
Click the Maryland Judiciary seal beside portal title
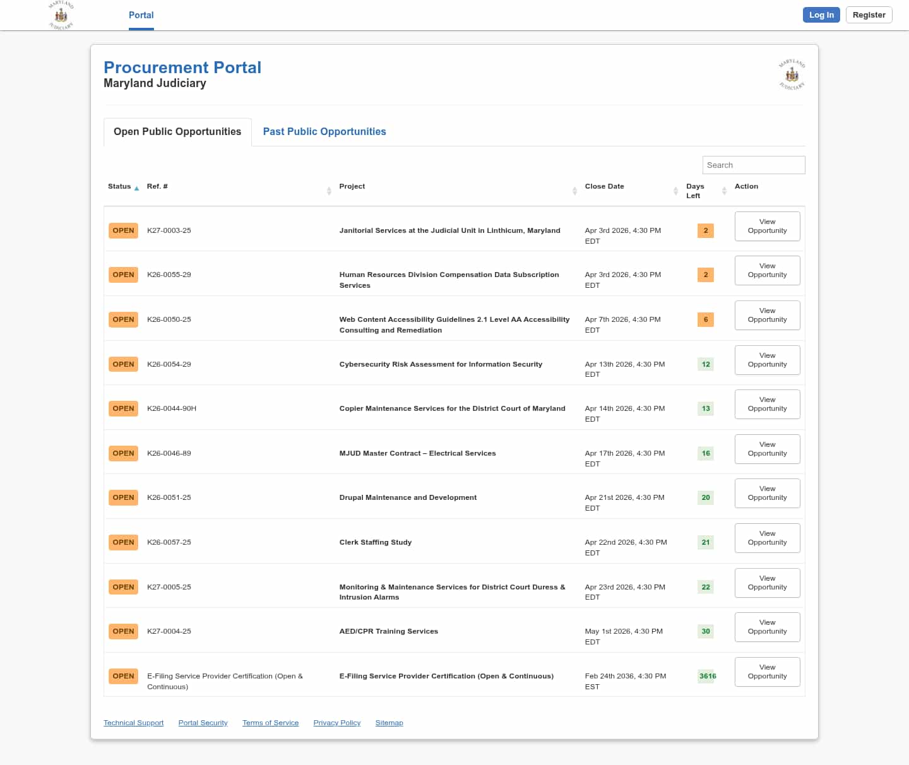click(x=792, y=75)
